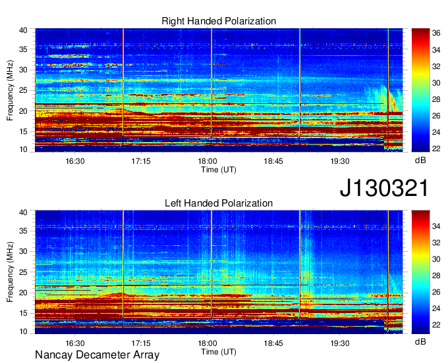Click the 25 MHz tick of Right Handed plot

[24, 90]
